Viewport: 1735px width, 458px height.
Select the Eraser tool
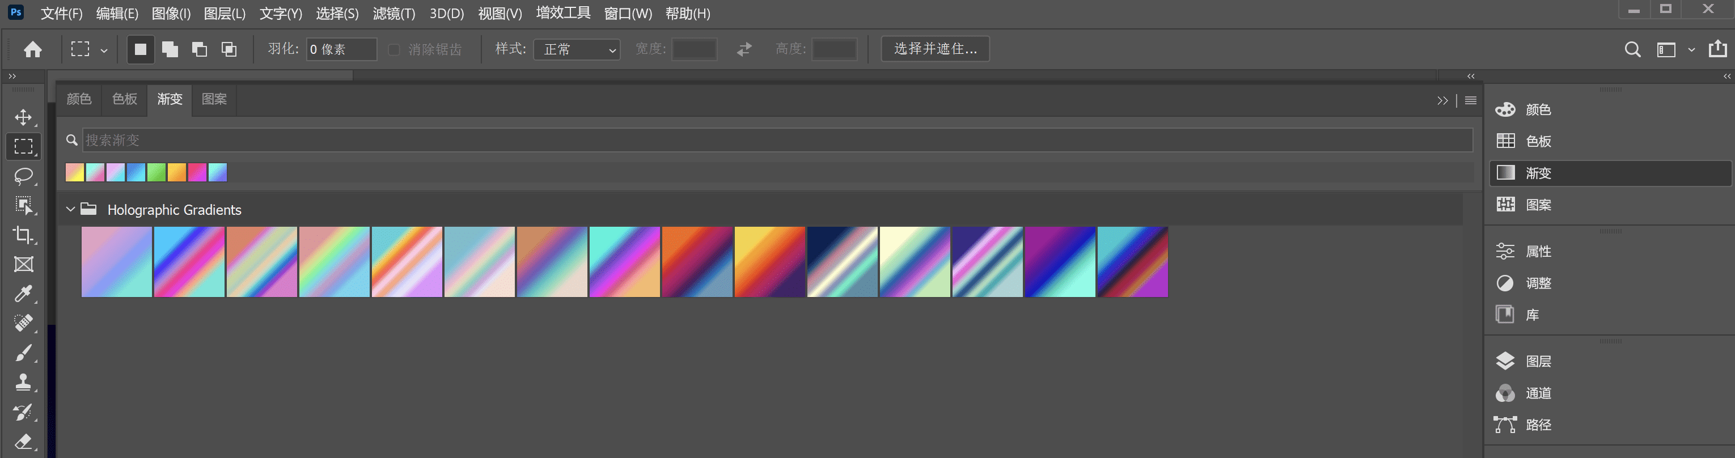point(24,441)
